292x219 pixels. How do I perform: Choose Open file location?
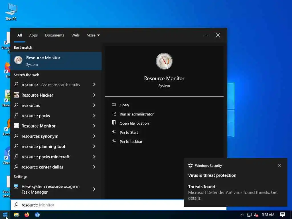click(134, 123)
